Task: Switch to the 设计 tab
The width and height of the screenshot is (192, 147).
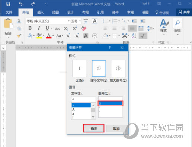Action: click(70, 12)
